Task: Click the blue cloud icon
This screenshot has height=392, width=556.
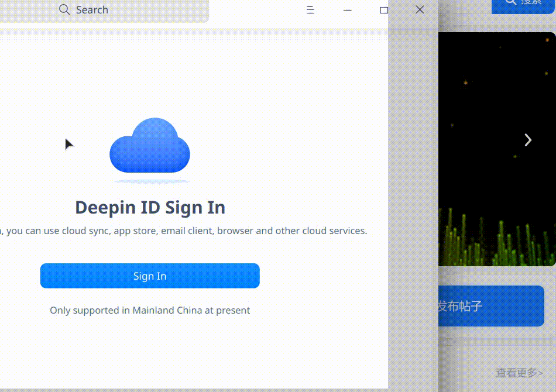Action: (x=150, y=146)
